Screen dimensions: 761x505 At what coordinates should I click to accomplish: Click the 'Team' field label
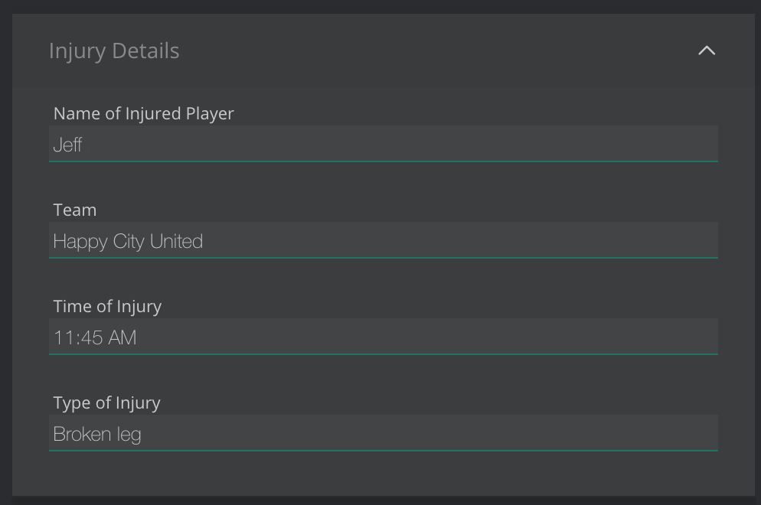point(75,210)
